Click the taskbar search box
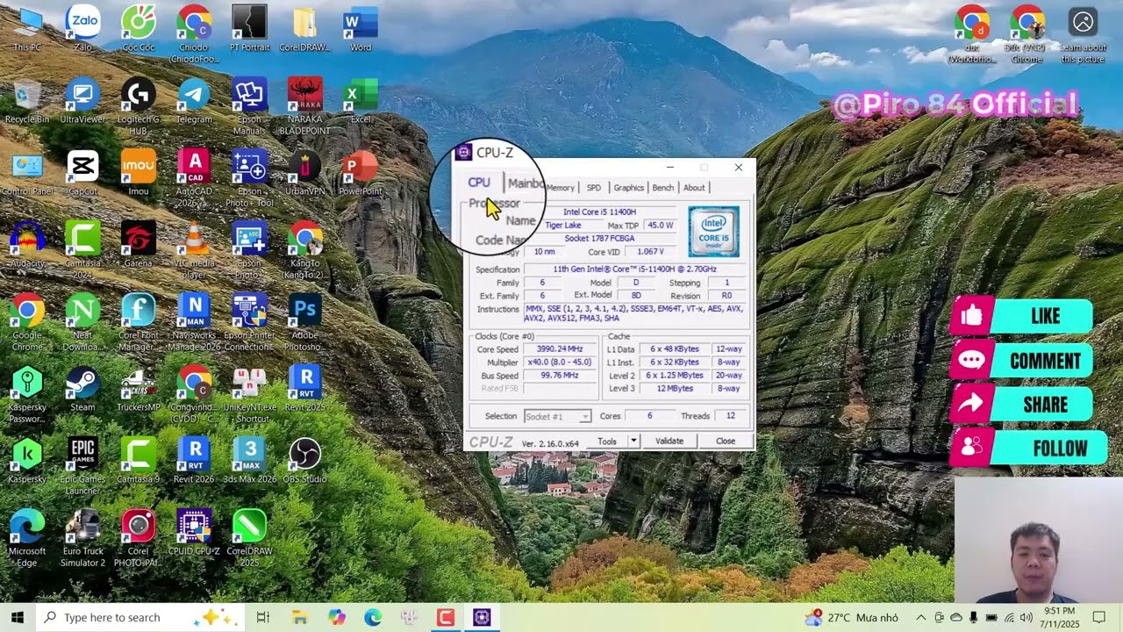The height and width of the screenshot is (632, 1123). coord(140,617)
